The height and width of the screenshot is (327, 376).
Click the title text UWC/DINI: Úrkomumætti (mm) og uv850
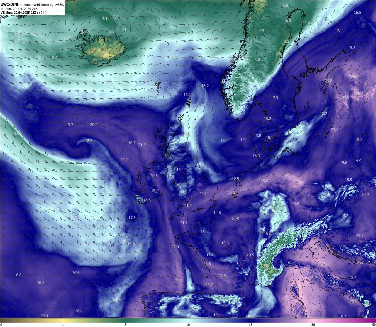[32, 4]
